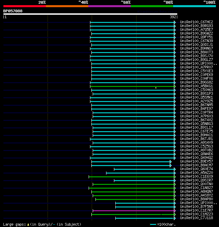The image size is (219, 227).
Task: Click the UniRef100_C5YXE3 label
Action: [x=196, y=71]
